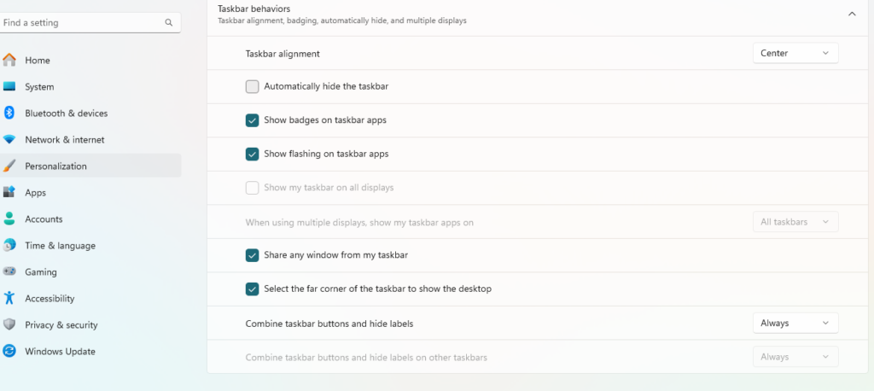Screen dimensions: 874x391
Task: Open Bluetooth & devices via its icon
Action: [x=9, y=113]
